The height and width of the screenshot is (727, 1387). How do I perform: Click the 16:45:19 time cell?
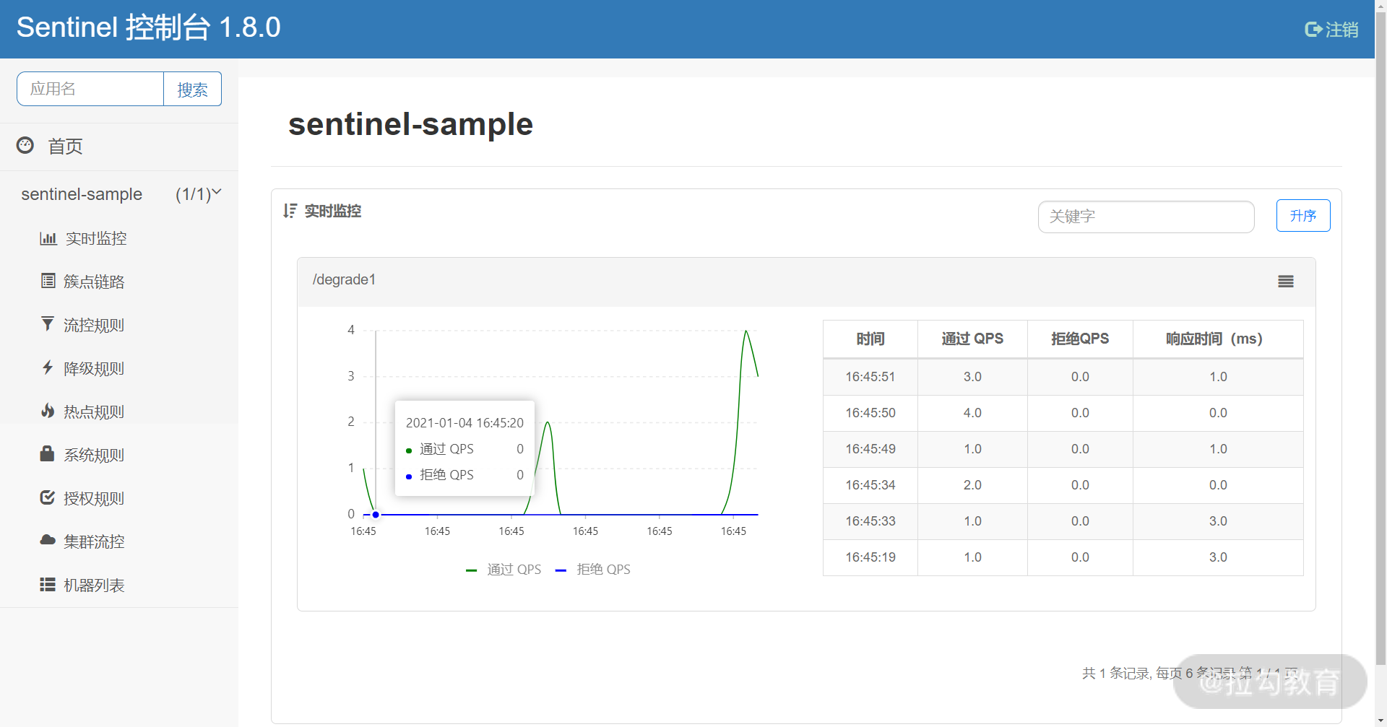pyautogui.click(x=870, y=557)
